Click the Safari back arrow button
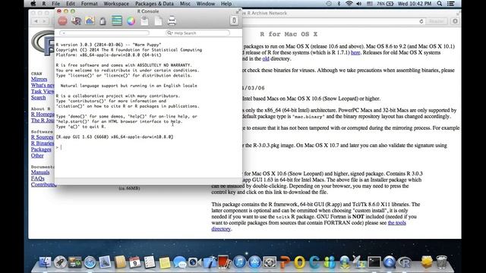 tap(36, 21)
